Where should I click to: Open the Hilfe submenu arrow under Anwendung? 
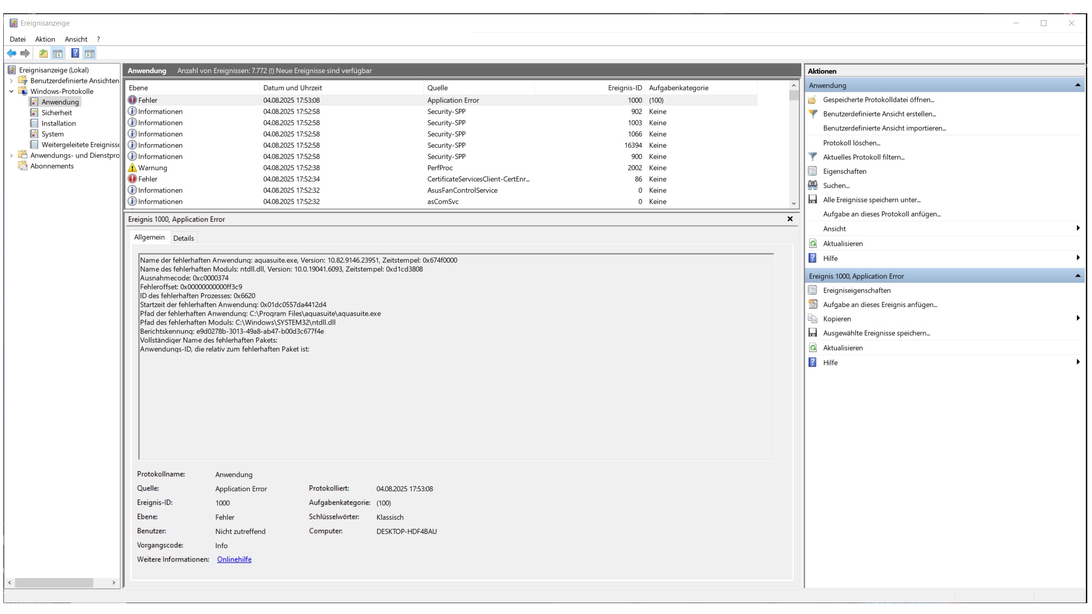[1078, 258]
